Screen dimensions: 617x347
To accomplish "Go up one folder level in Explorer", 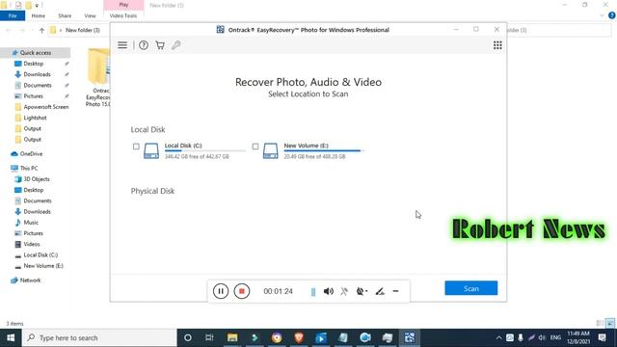I will [41, 30].
